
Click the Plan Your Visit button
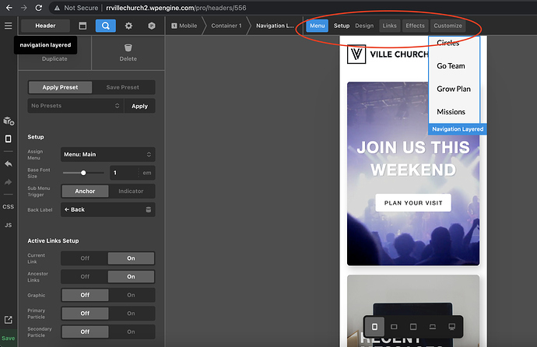tap(412, 203)
